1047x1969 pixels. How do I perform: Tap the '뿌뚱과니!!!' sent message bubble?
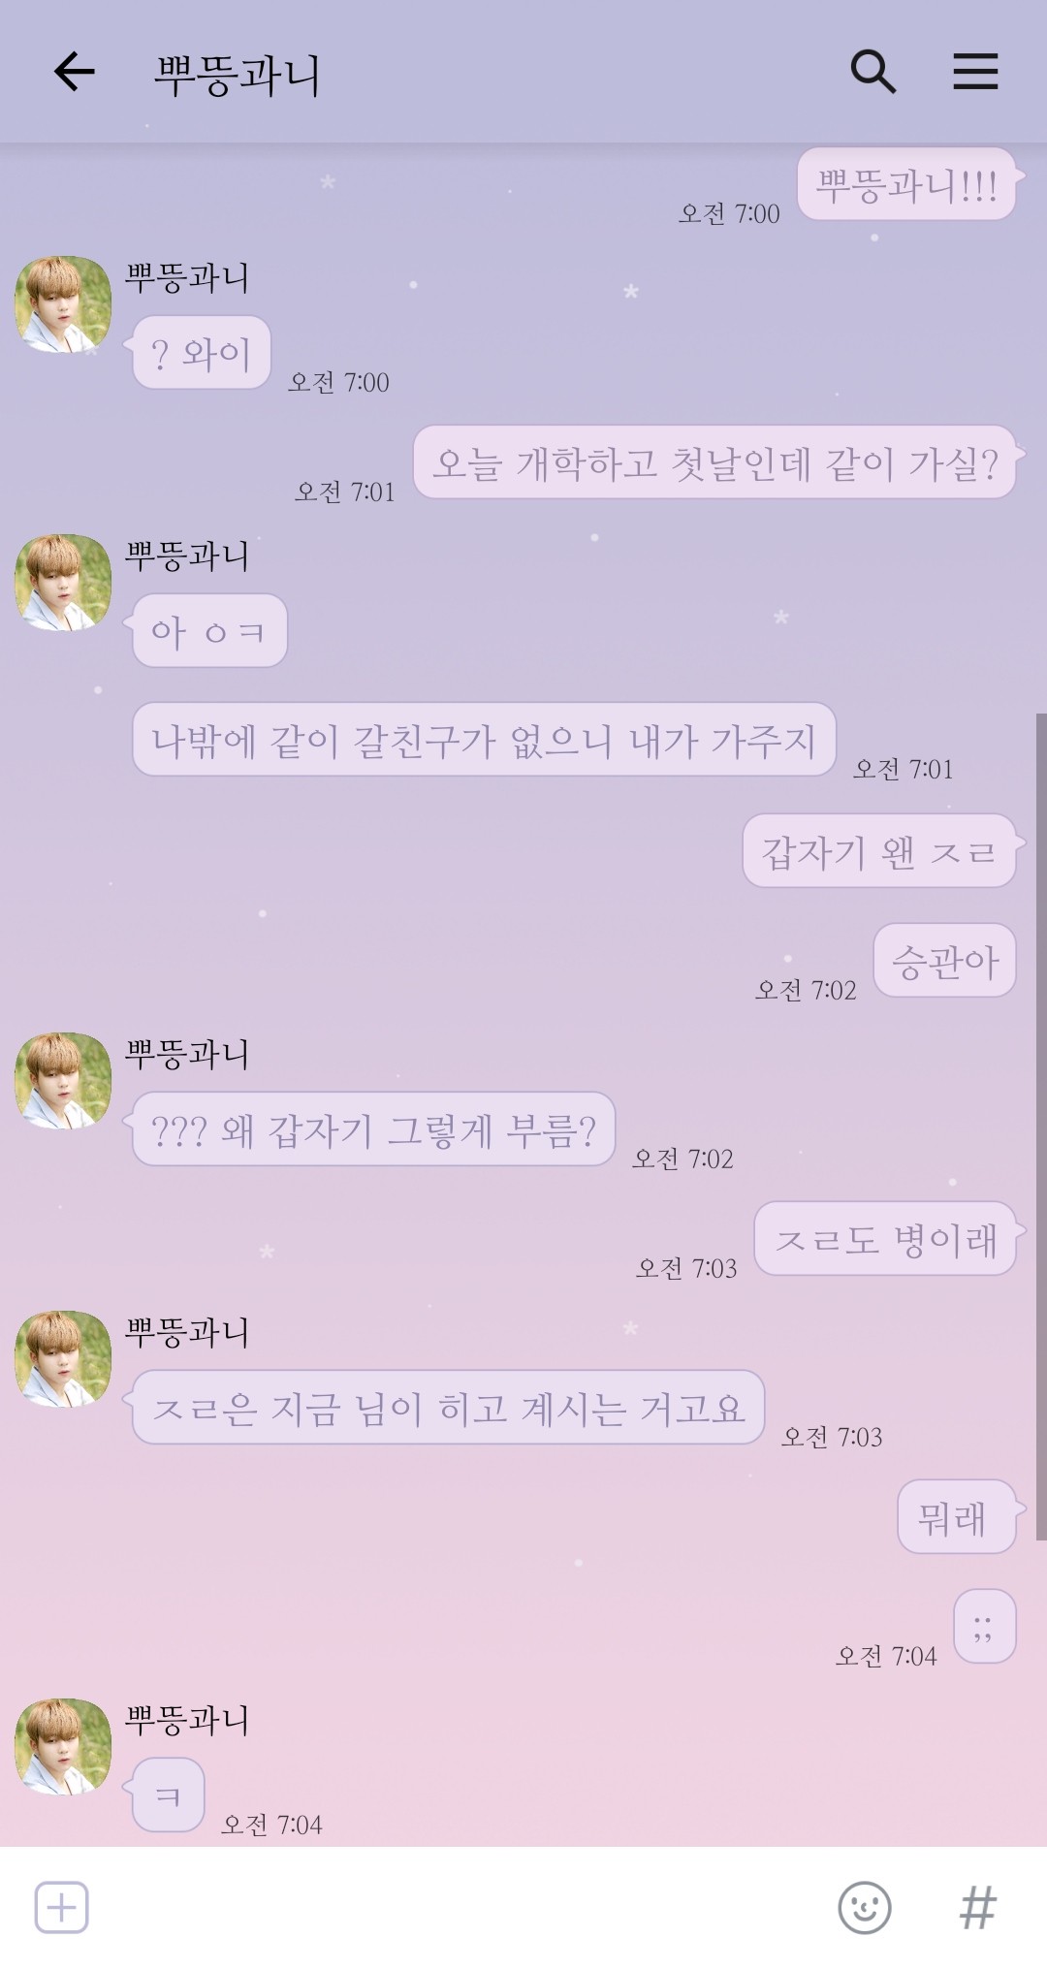coord(907,184)
